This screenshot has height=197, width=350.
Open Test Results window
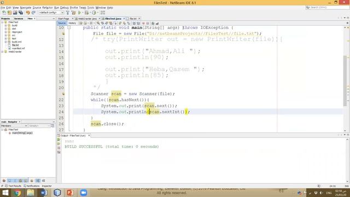coord(13,186)
